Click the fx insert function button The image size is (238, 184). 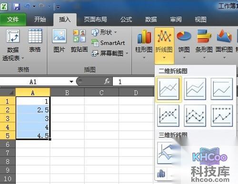(x=107, y=81)
